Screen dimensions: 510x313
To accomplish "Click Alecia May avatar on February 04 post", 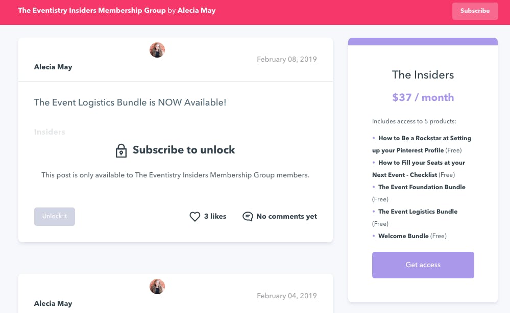I will point(157,286).
